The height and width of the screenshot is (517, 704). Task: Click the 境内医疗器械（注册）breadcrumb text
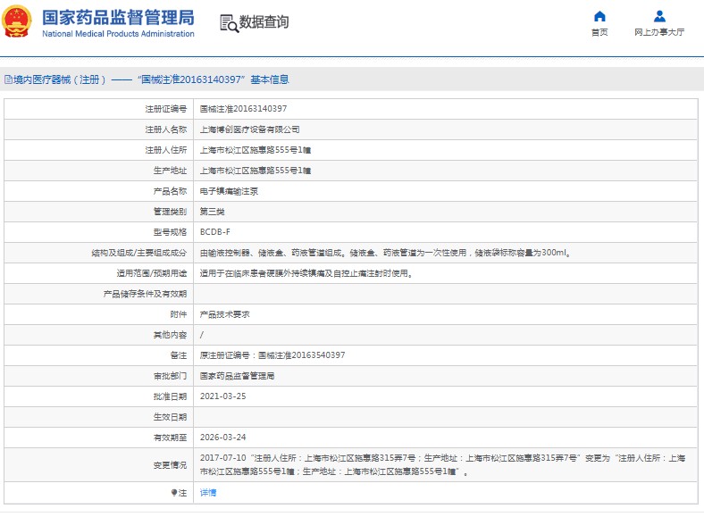coord(60,79)
